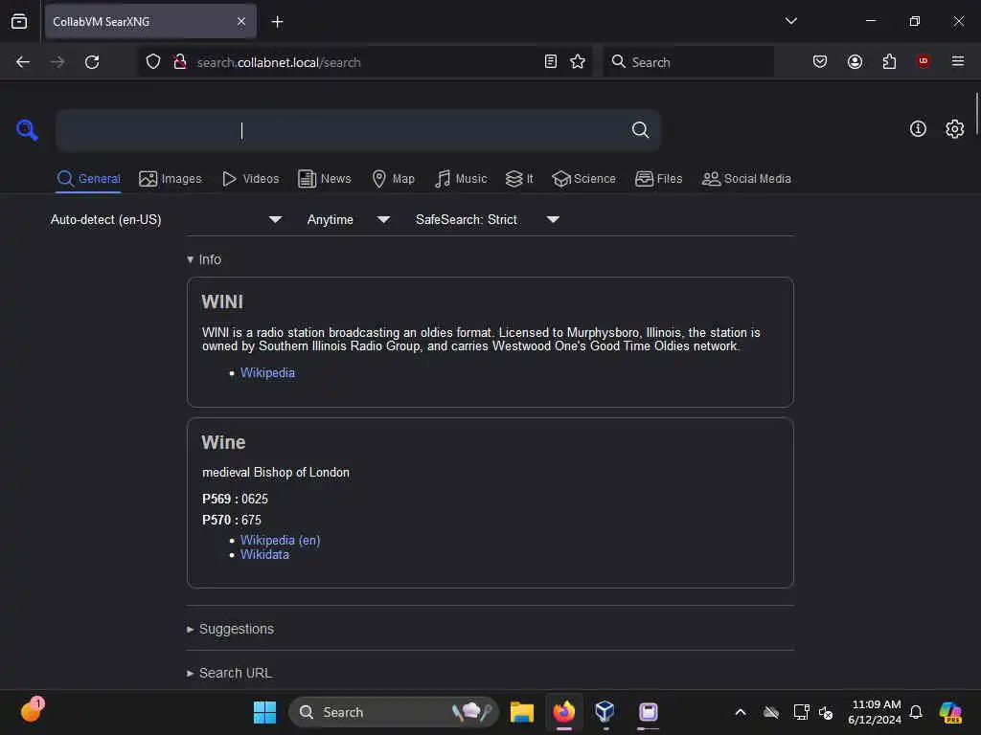Screen dimensions: 981x735
Task: Open File Explorer from the taskbar
Action: [522, 712]
